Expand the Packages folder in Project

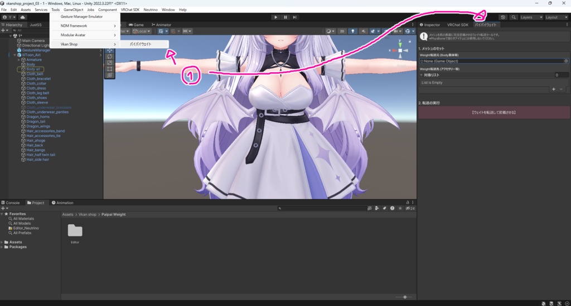pos(2,247)
